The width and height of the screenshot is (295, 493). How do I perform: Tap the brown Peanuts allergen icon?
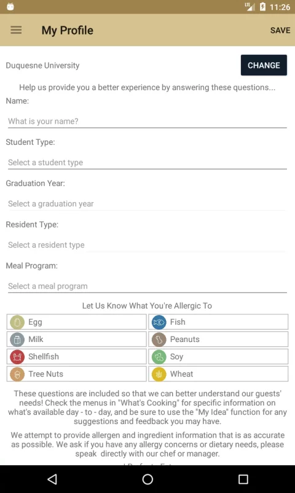coord(159,340)
